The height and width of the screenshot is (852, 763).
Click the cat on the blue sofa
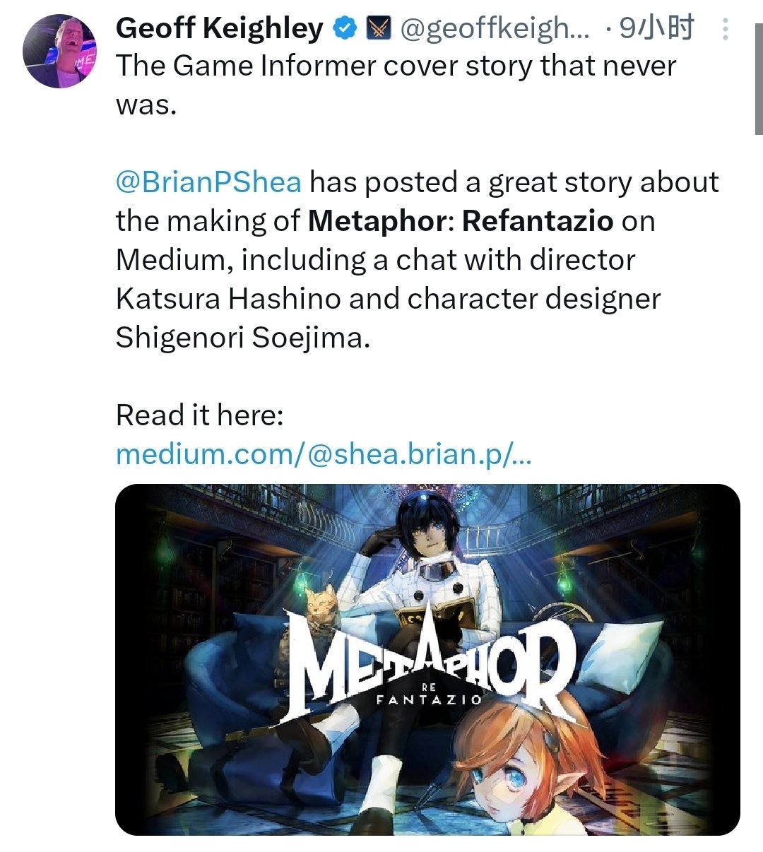click(321, 608)
